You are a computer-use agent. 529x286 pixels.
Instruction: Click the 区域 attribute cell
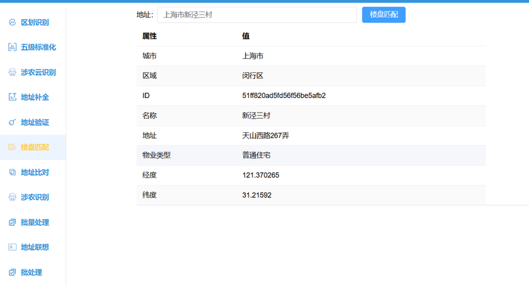coord(149,75)
